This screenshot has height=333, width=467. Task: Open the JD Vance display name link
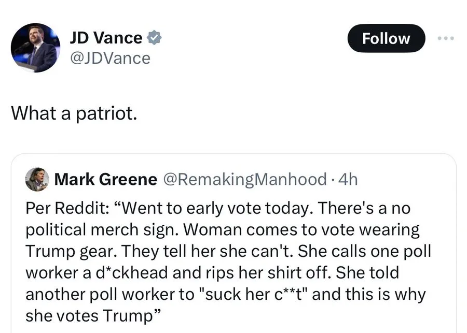tap(106, 38)
